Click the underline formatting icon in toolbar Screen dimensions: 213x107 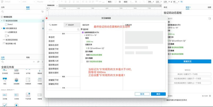point(74,2)
